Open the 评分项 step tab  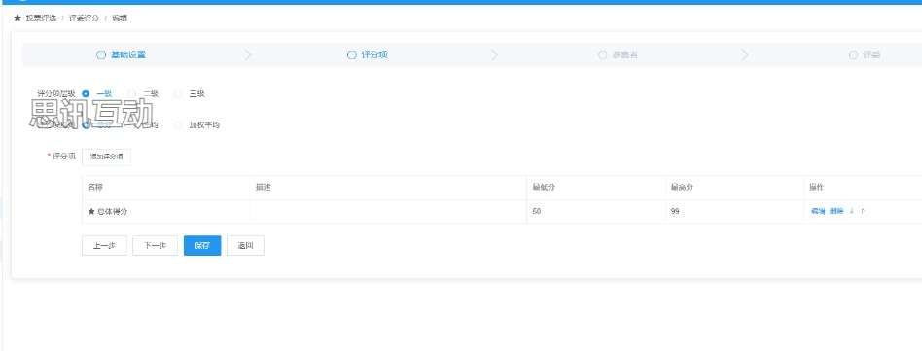pyautogui.click(x=368, y=54)
